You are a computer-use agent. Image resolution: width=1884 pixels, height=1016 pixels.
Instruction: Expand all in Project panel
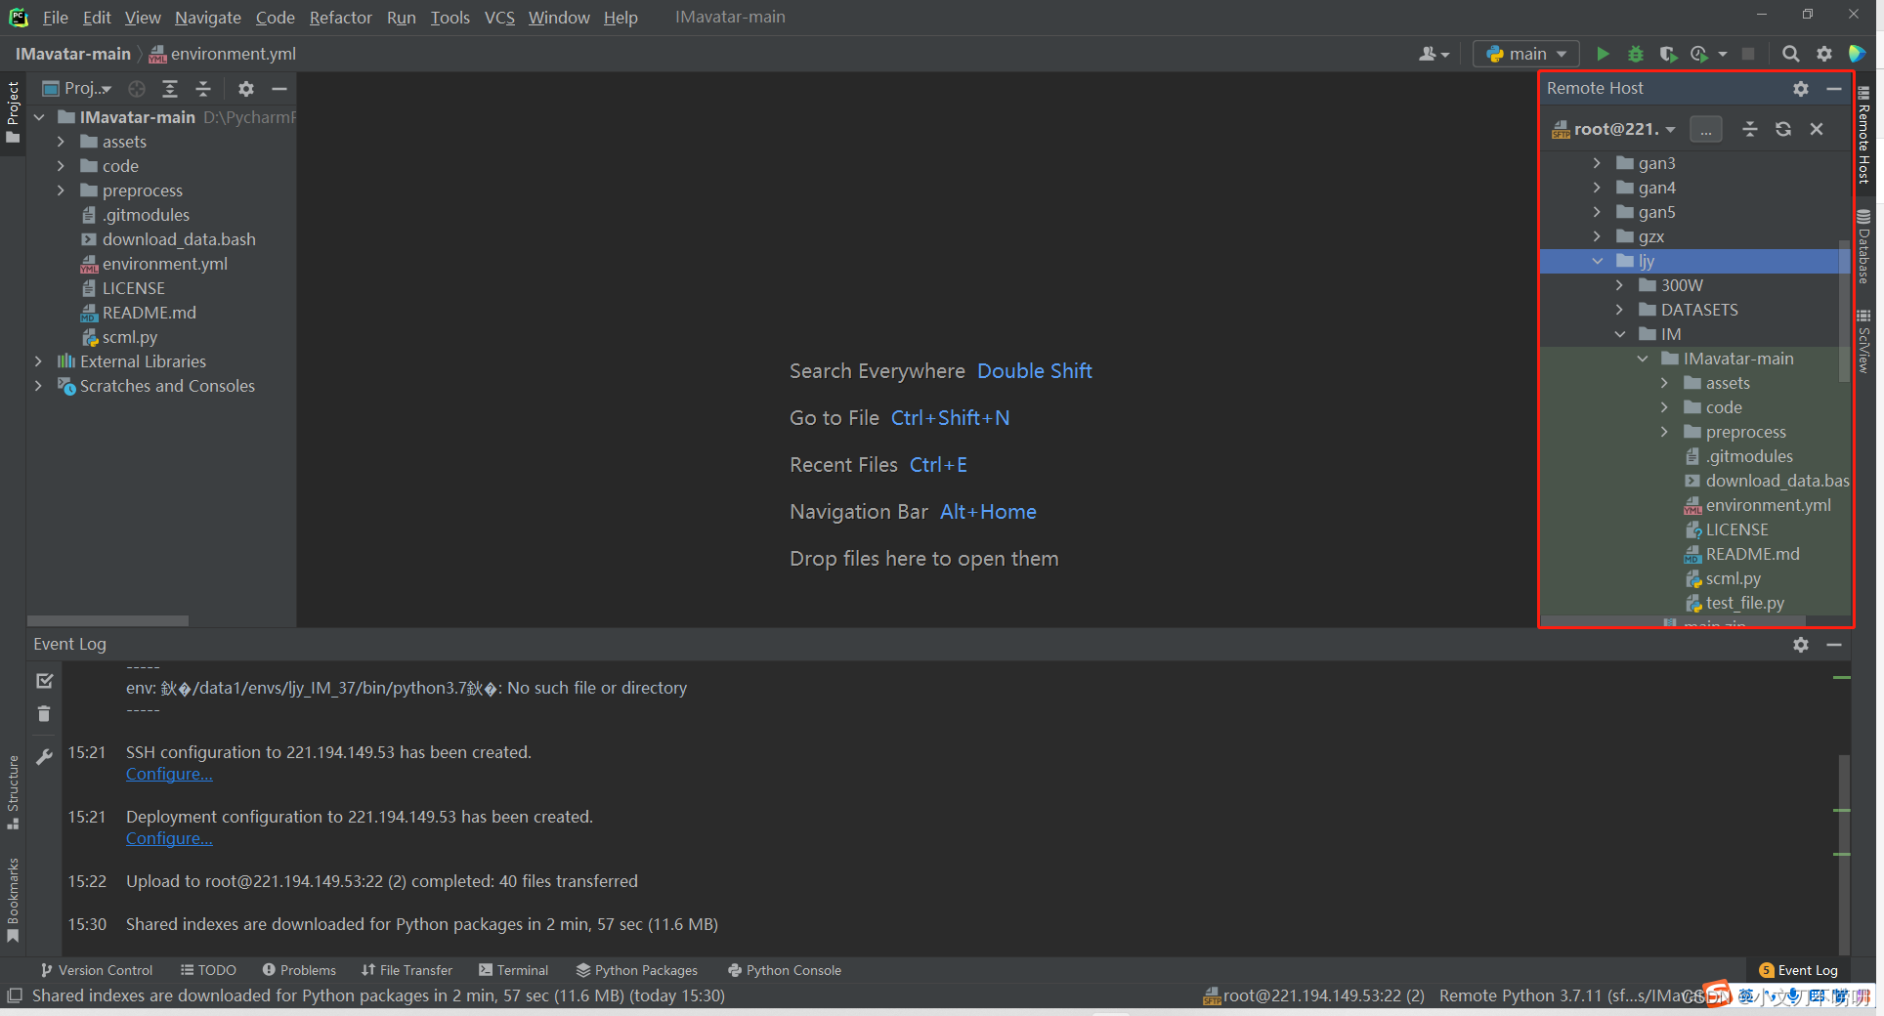point(170,89)
